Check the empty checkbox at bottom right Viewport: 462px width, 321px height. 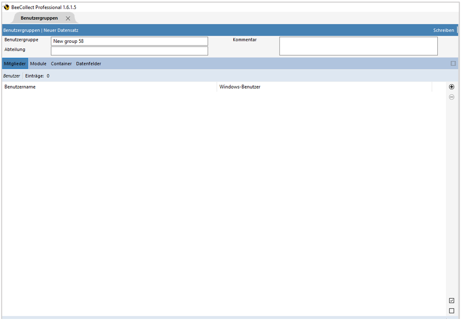point(451,311)
